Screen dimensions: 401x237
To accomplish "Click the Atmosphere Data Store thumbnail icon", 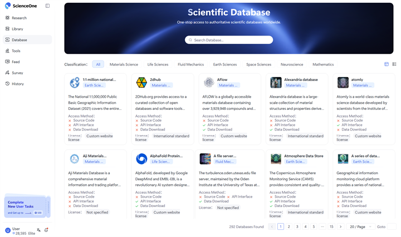I will 276,159.
